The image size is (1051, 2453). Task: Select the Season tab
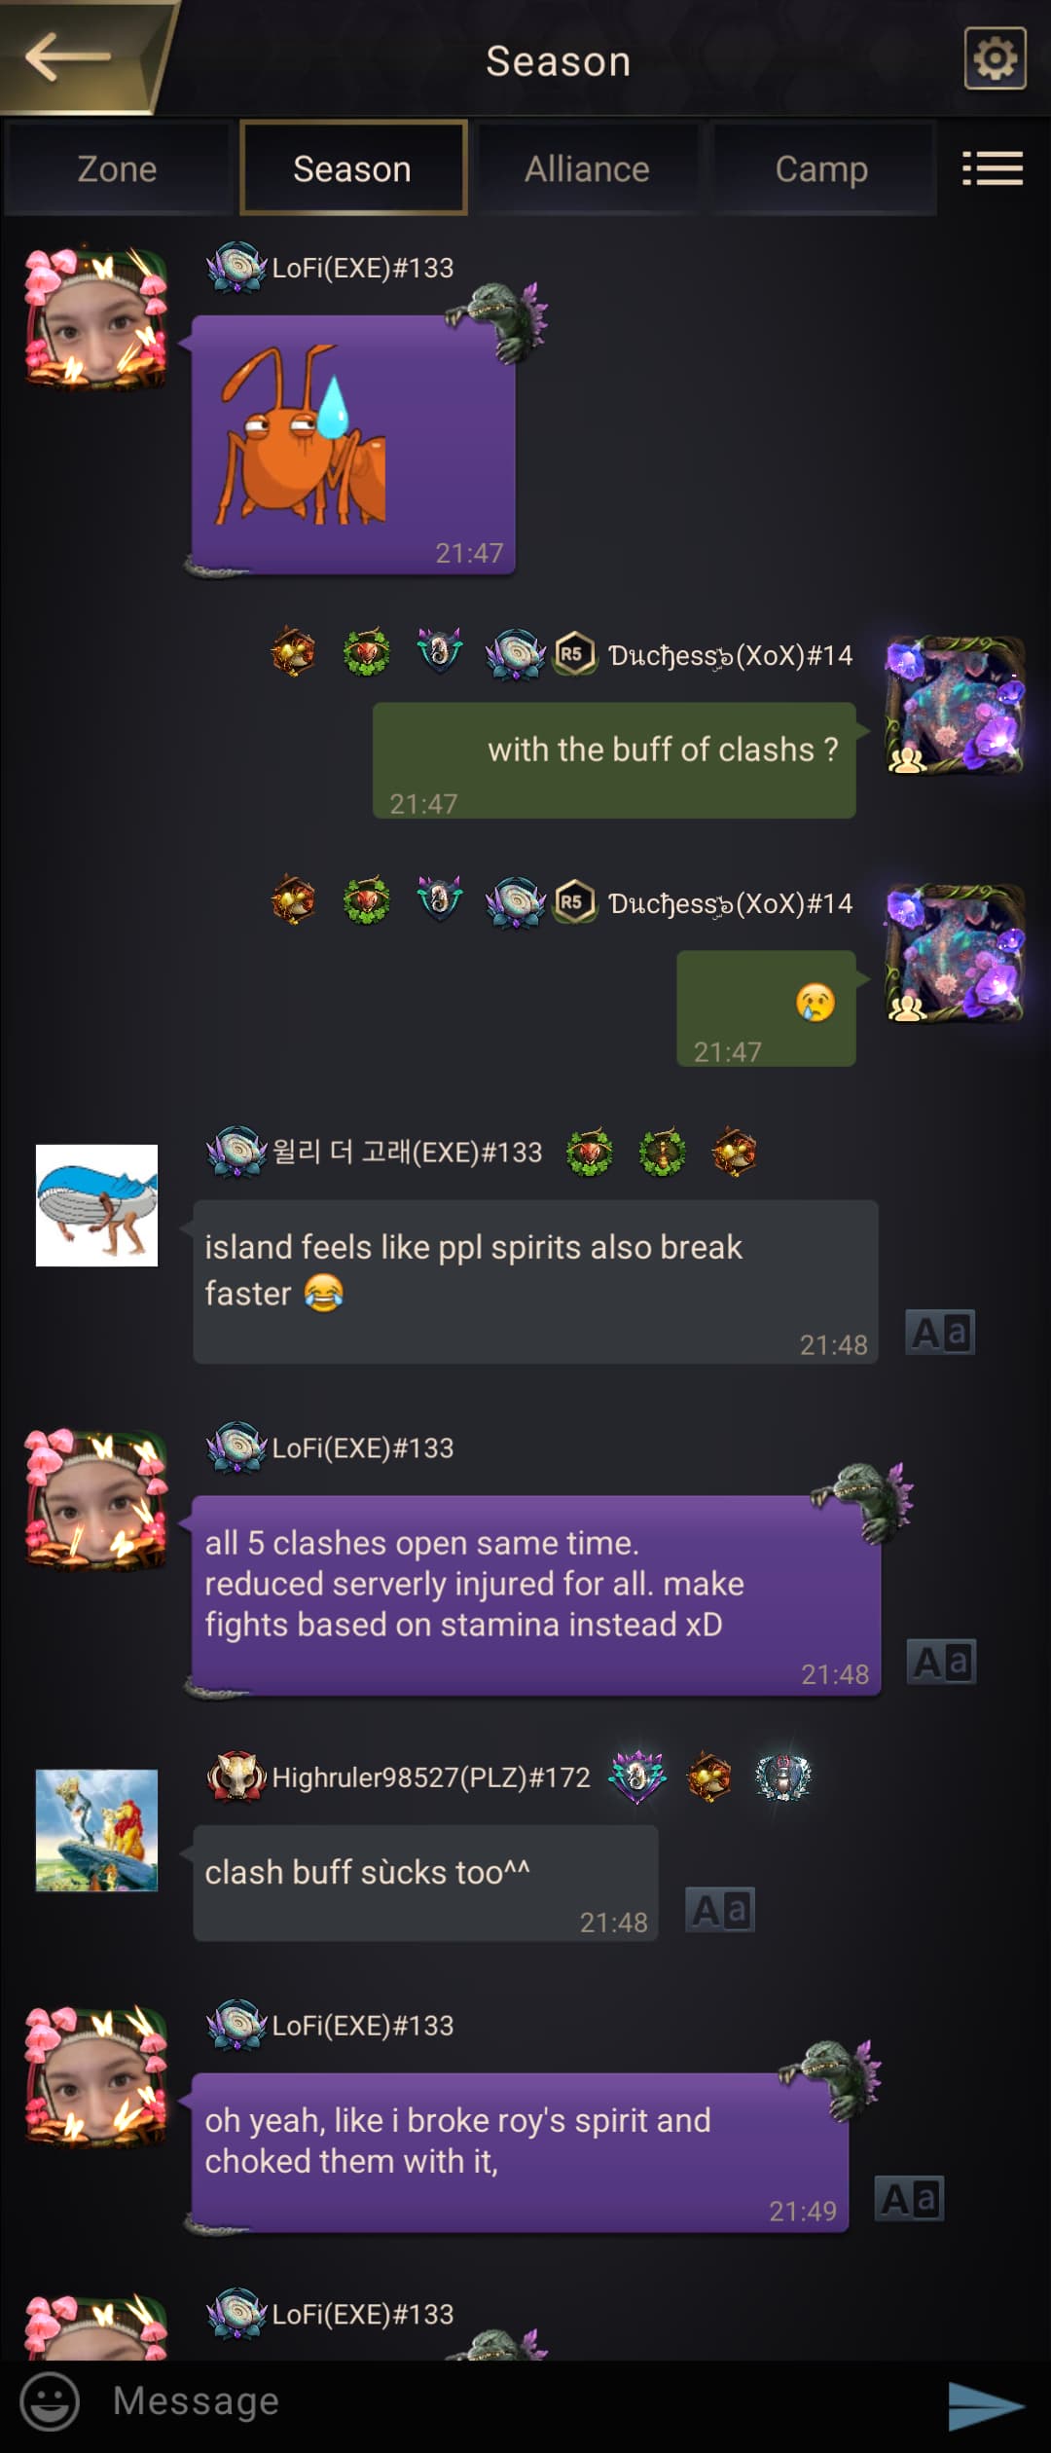point(352,168)
